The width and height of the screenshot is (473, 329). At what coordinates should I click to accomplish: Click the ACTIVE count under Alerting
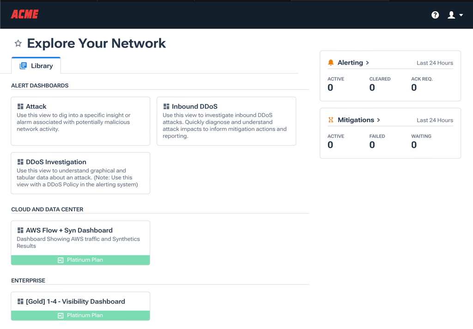pyautogui.click(x=331, y=87)
